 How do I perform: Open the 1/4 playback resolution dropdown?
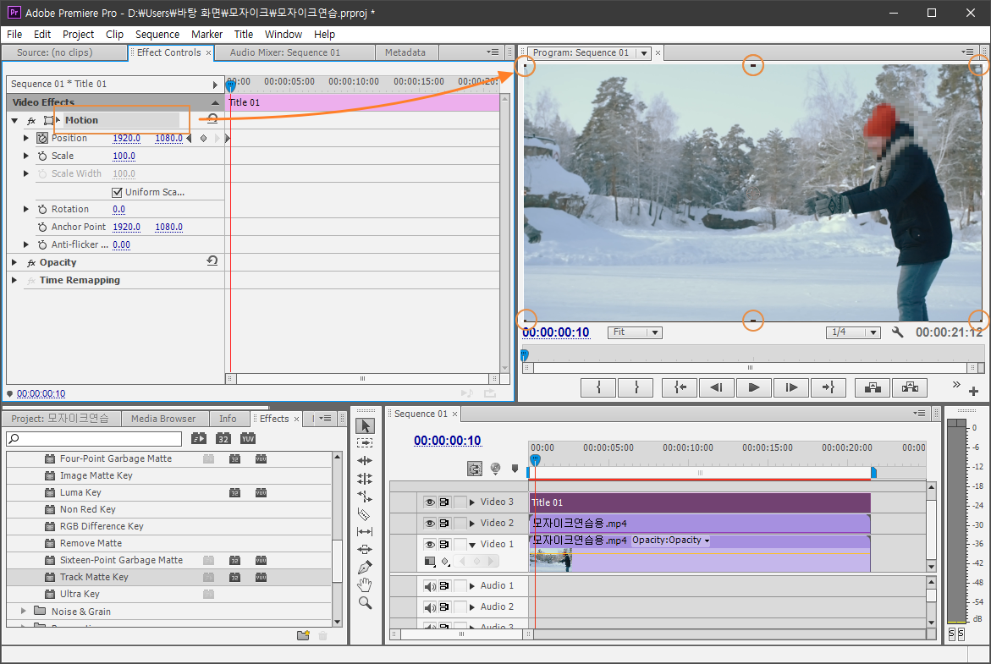click(853, 332)
